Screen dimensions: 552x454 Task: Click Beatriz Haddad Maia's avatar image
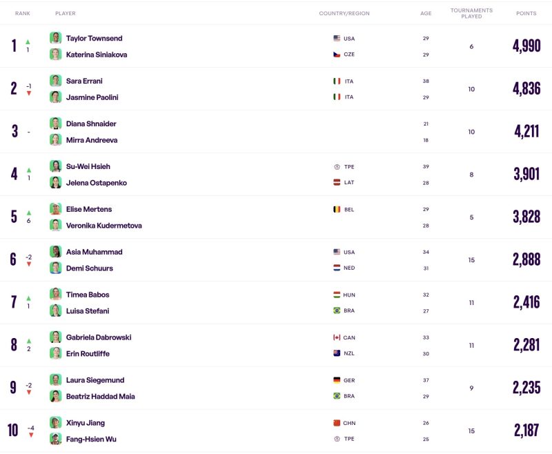tap(56, 396)
